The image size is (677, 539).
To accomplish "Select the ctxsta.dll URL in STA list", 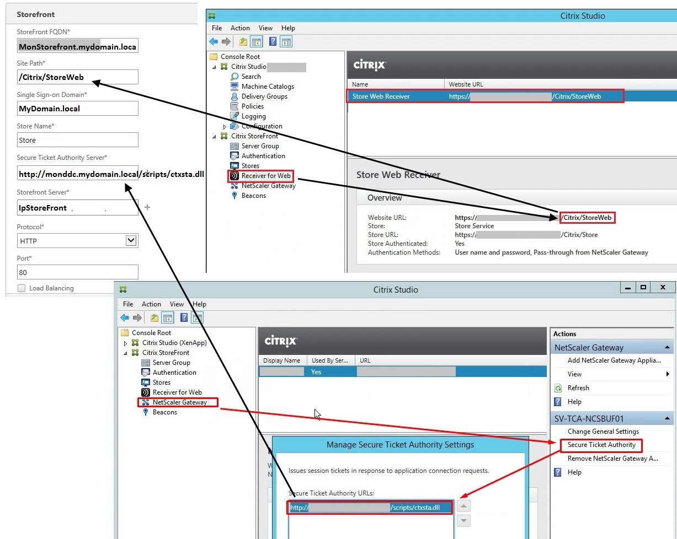I will click(x=370, y=508).
